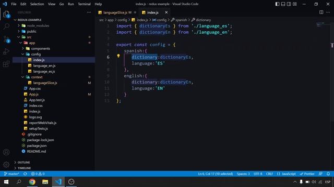Open the Selection menu
This screenshot has height=187, width=334.
pos(37,4)
